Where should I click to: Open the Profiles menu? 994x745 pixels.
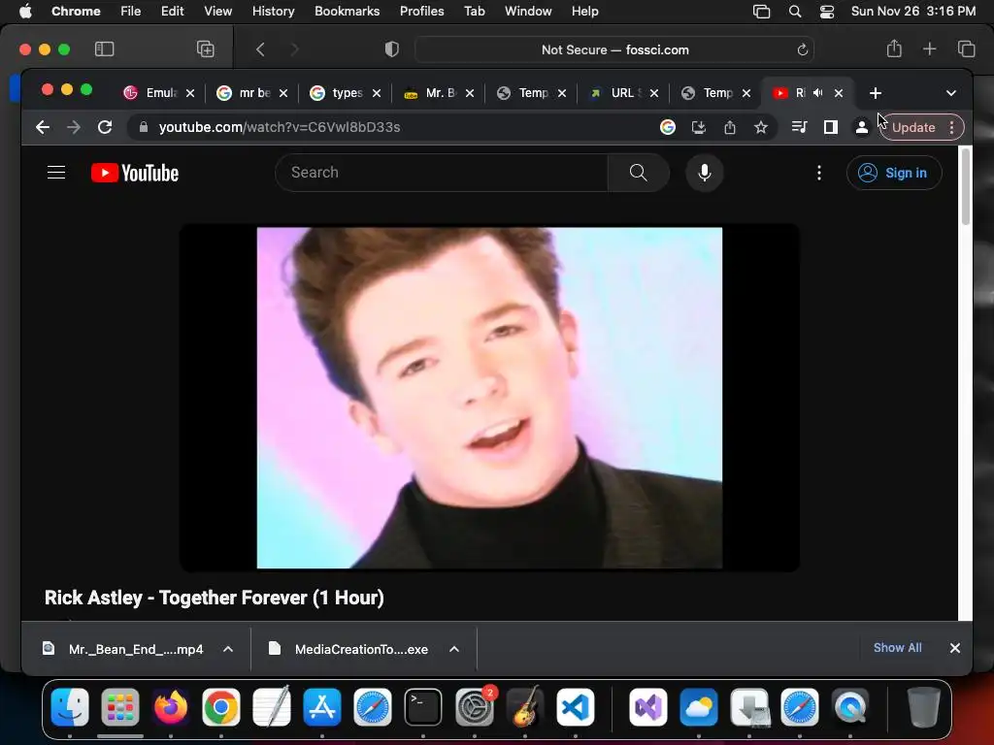pyautogui.click(x=421, y=12)
